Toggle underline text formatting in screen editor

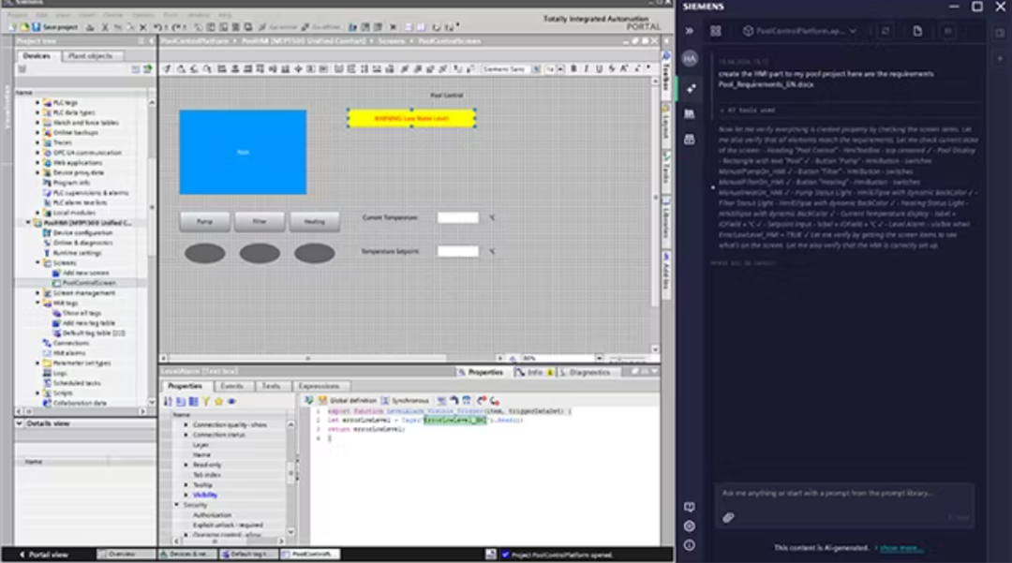[x=599, y=68]
